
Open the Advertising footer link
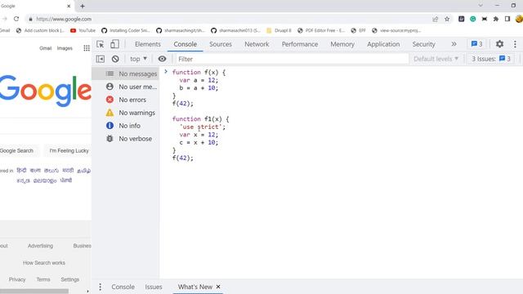click(x=40, y=246)
